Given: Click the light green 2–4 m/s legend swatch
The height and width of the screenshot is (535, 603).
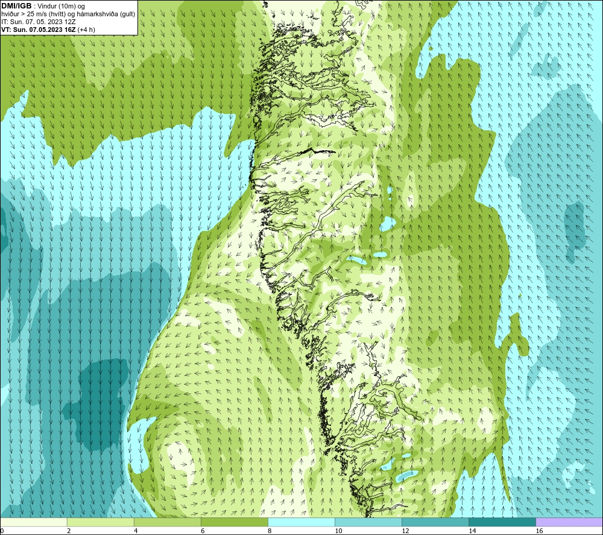Looking at the screenshot, I should [x=101, y=522].
